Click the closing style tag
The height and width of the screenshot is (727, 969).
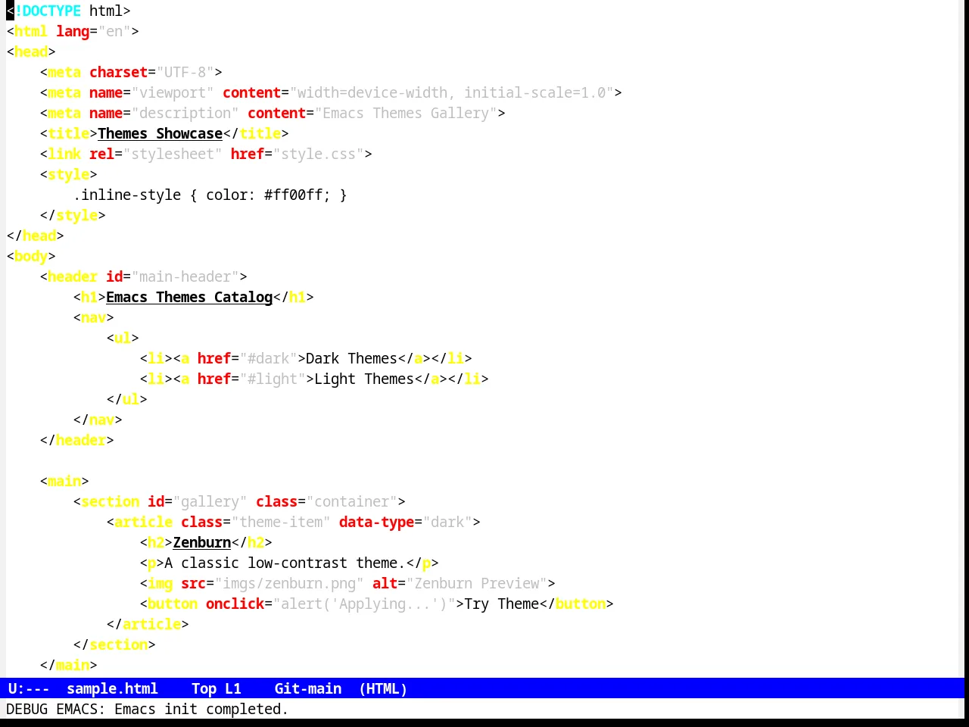[x=73, y=215]
